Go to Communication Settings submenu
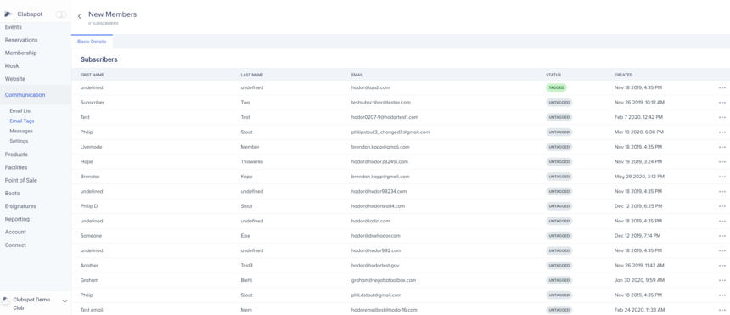This screenshot has width=730, height=315. pyautogui.click(x=19, y=141)
